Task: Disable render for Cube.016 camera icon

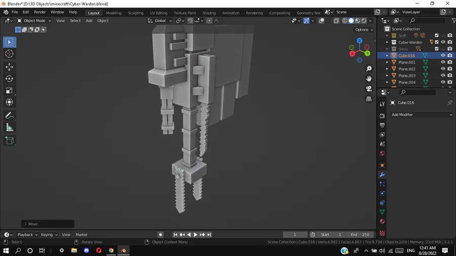Action: pos(450,56)
